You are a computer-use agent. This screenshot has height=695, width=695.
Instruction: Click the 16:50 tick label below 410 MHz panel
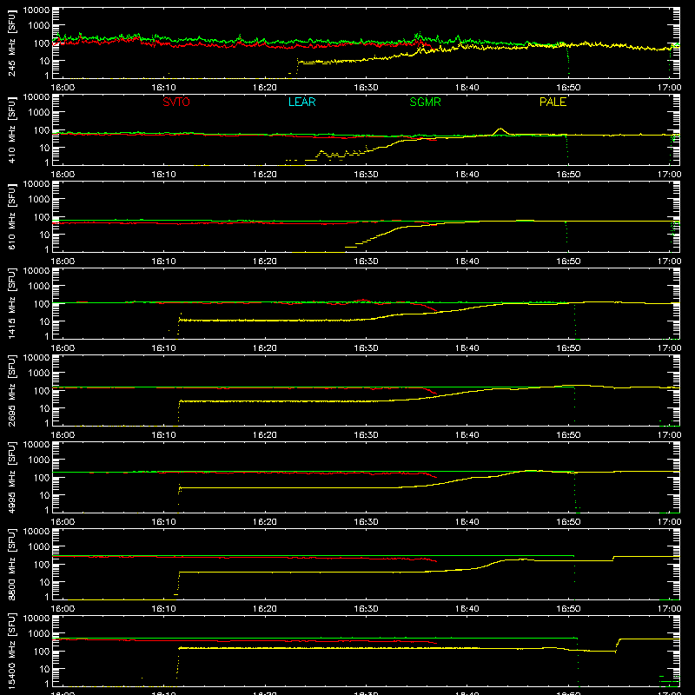click(x=568, y=175)
